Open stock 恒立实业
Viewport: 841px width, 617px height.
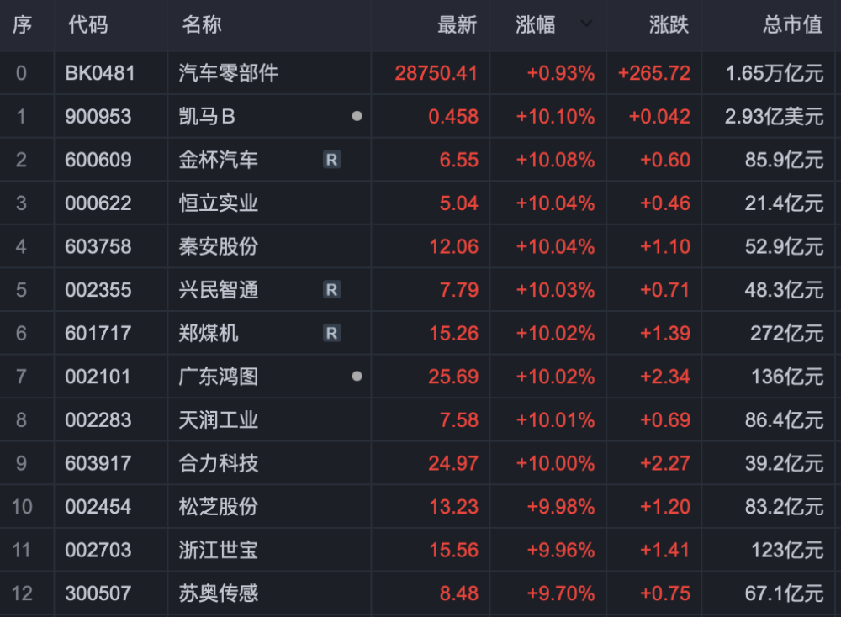pos(219,203)
